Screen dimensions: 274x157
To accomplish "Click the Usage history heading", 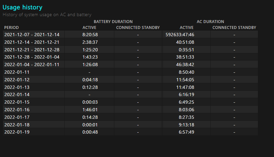I will coord(22,7).
